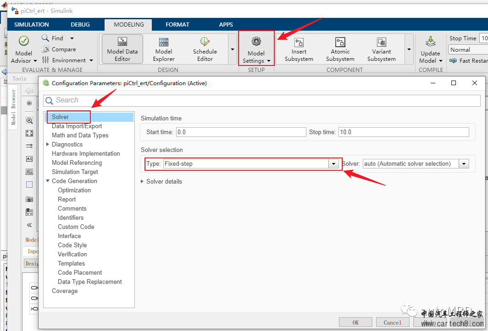Expand the Design gallery dropdown arrow

[233, 49]
